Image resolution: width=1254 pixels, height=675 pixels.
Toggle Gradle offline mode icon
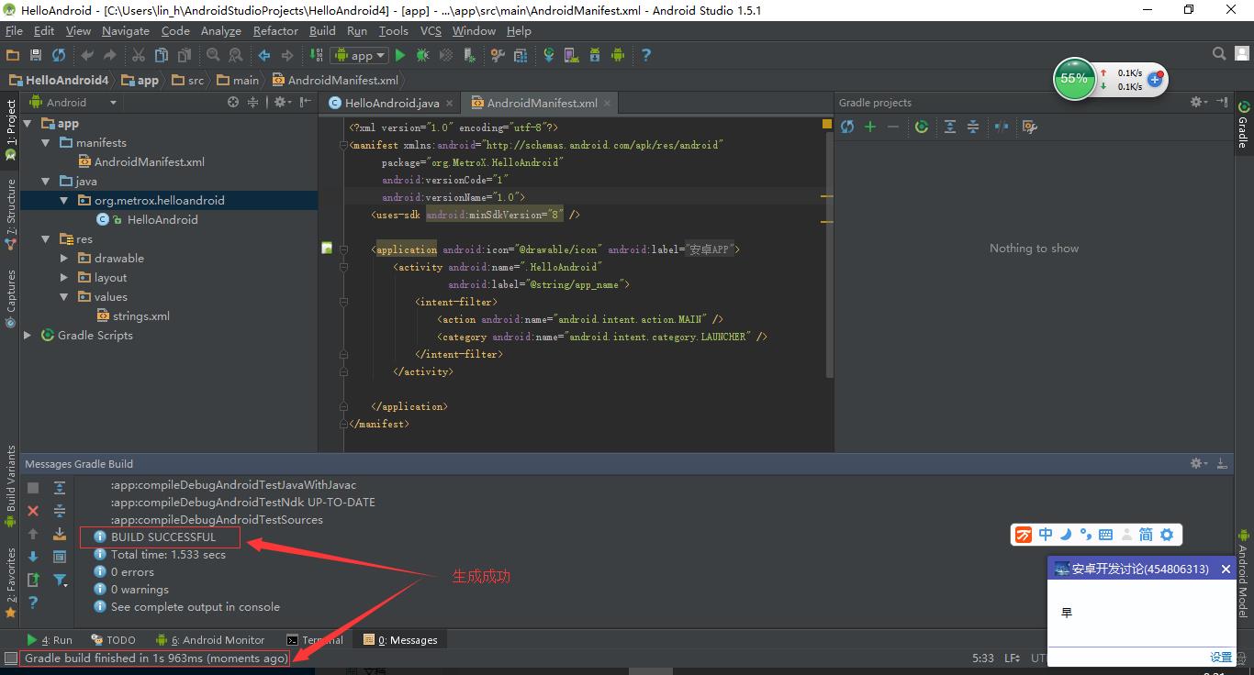[x=1002, y=127]
